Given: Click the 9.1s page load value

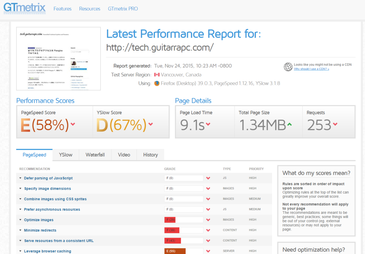Looking at the screenshot, I should [192, 125].
